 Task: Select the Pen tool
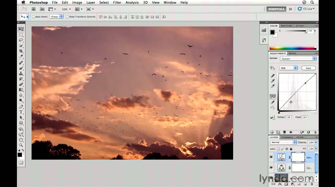21,107
